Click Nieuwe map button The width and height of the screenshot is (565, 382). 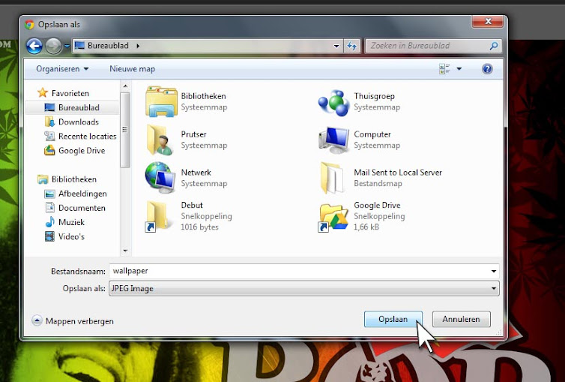click(132, 68)
